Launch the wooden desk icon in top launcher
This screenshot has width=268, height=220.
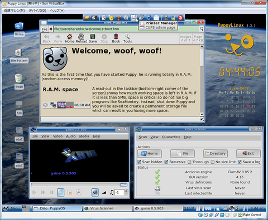87,18
